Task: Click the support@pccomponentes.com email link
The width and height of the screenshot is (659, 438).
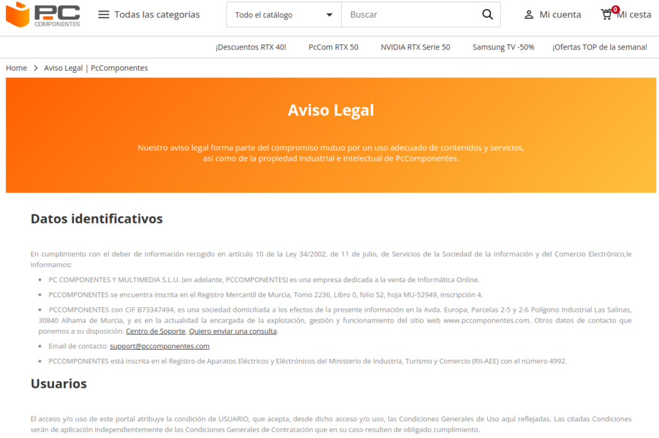Action: pyautogui.click(x=160, y=347)
